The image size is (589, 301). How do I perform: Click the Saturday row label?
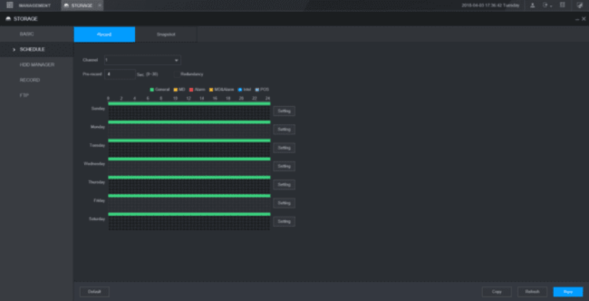(x=97, y=219)
